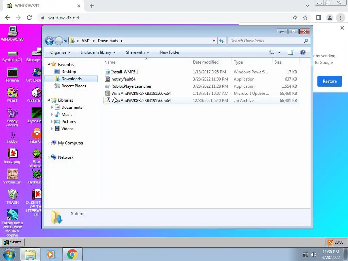348x261 pixels.
Task: Select the KB3191566 zip archive file
Action: point(201,101)
